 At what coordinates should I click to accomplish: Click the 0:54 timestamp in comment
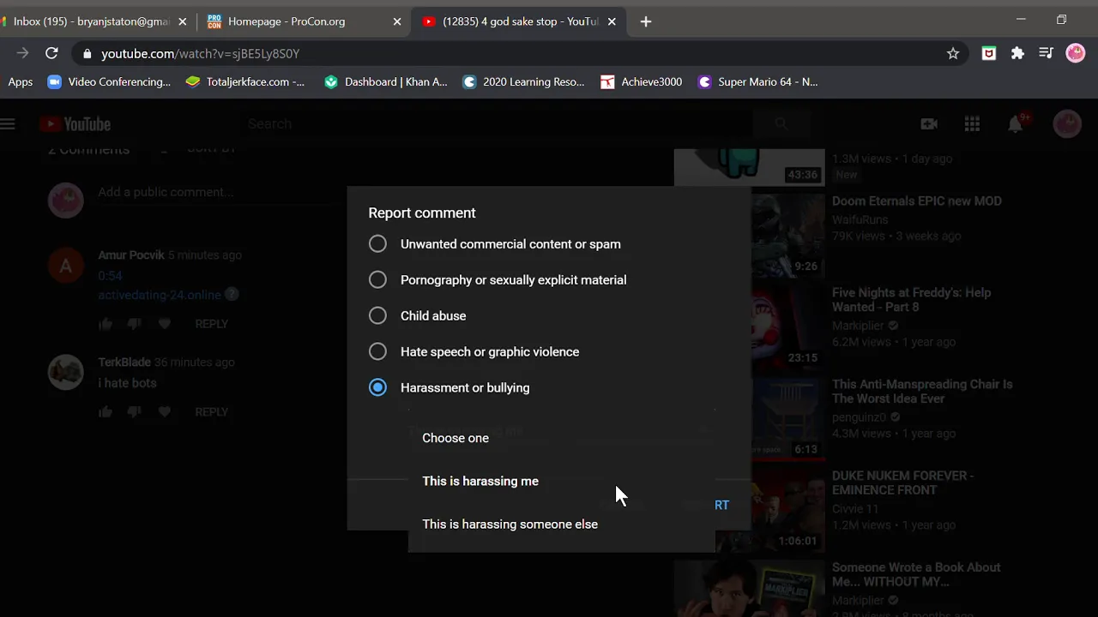click(110, 276)
